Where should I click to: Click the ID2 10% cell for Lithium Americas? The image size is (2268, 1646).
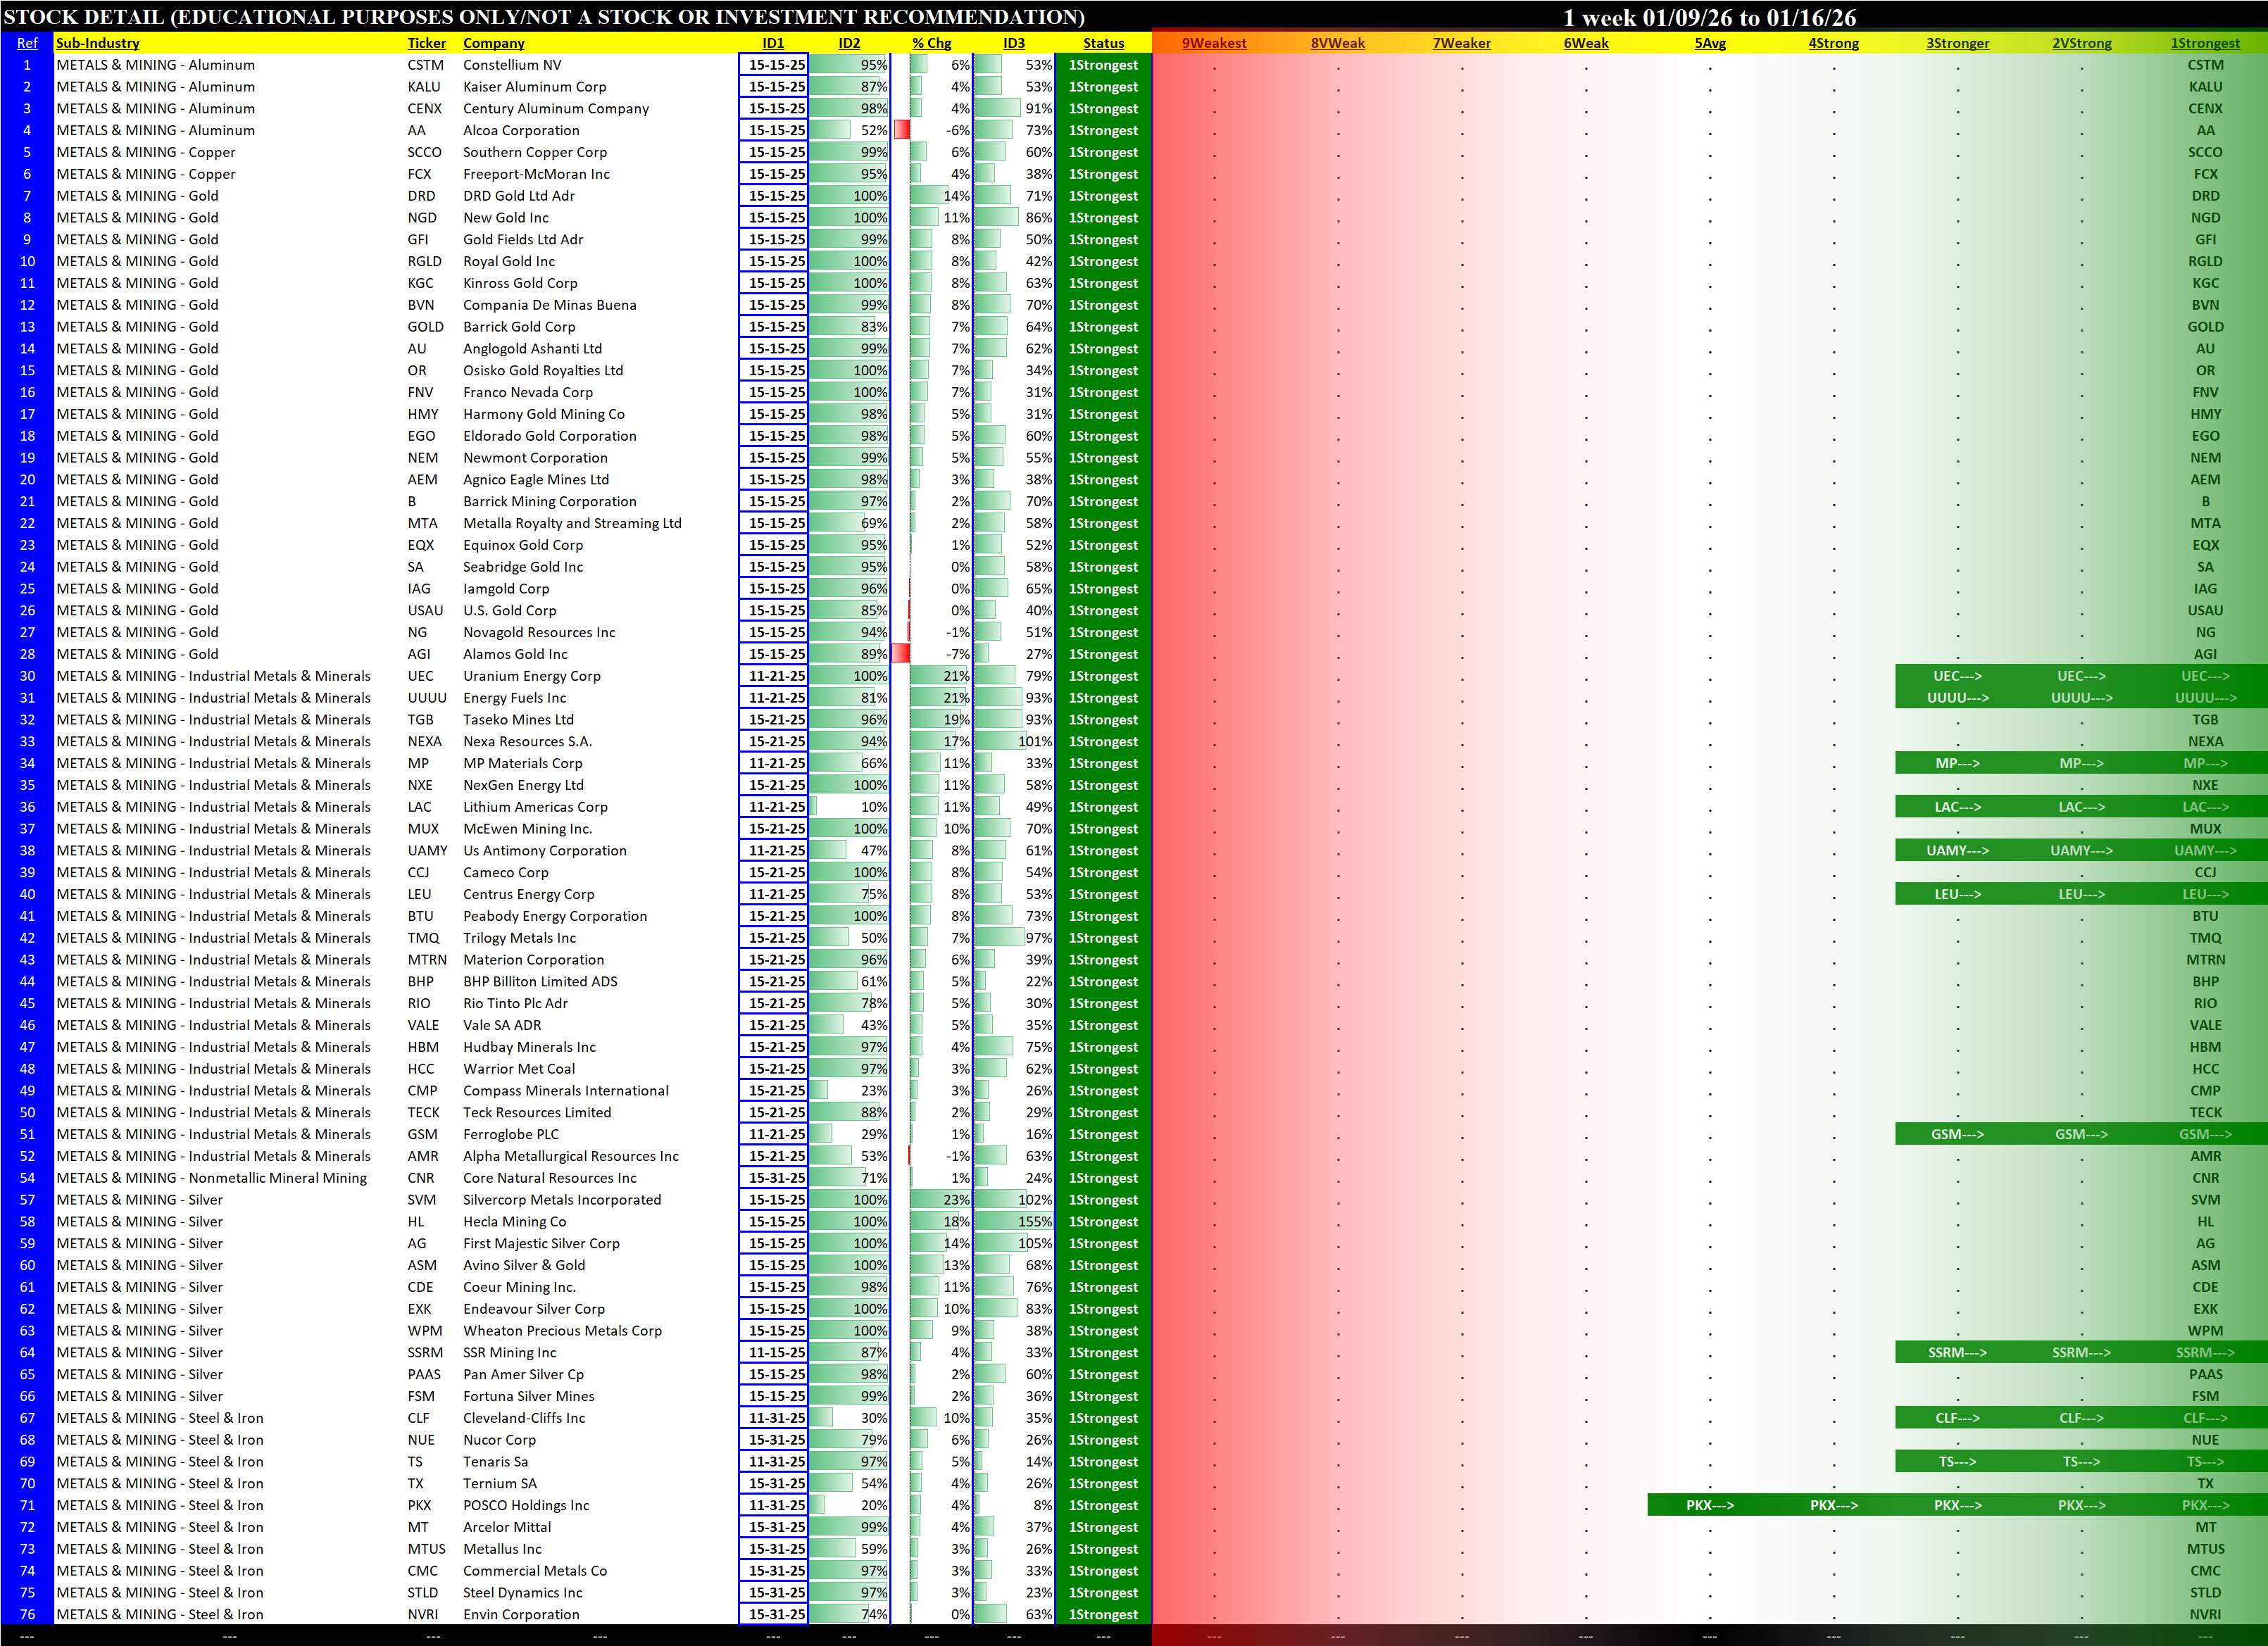849,807
